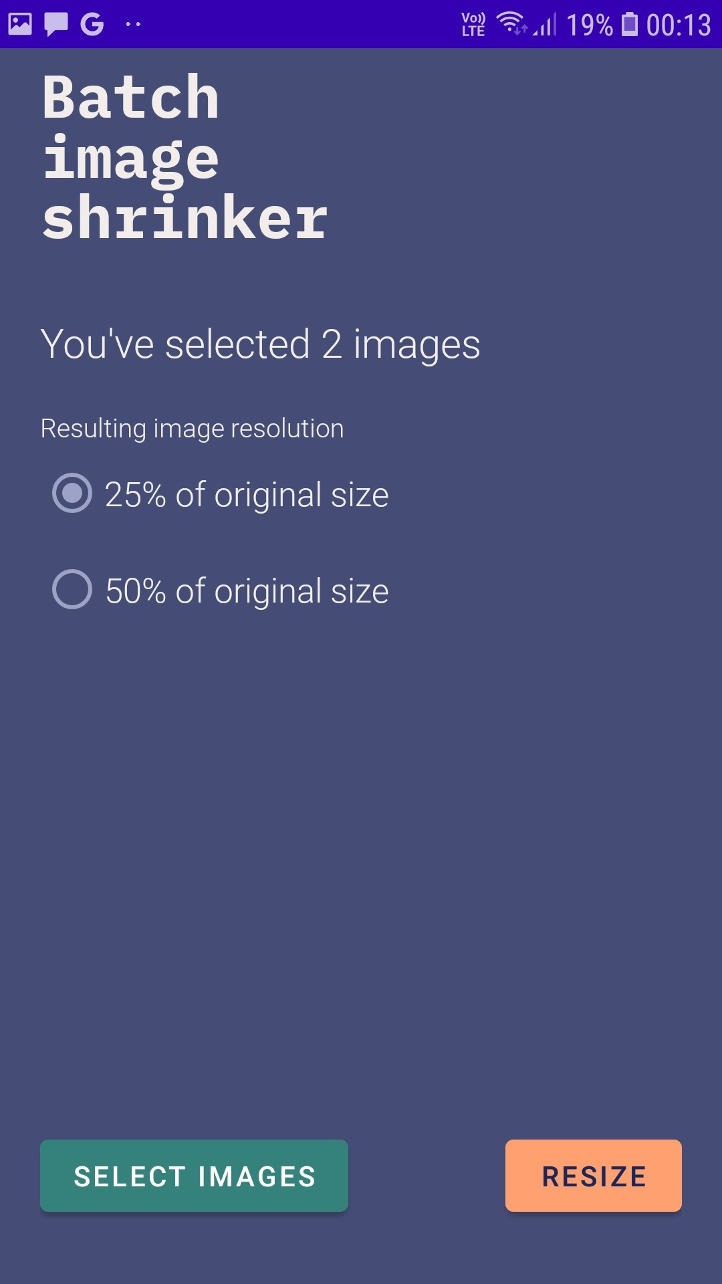Tap the Resulting image resolution label
Screen dimensions: 722x1284
192,429
